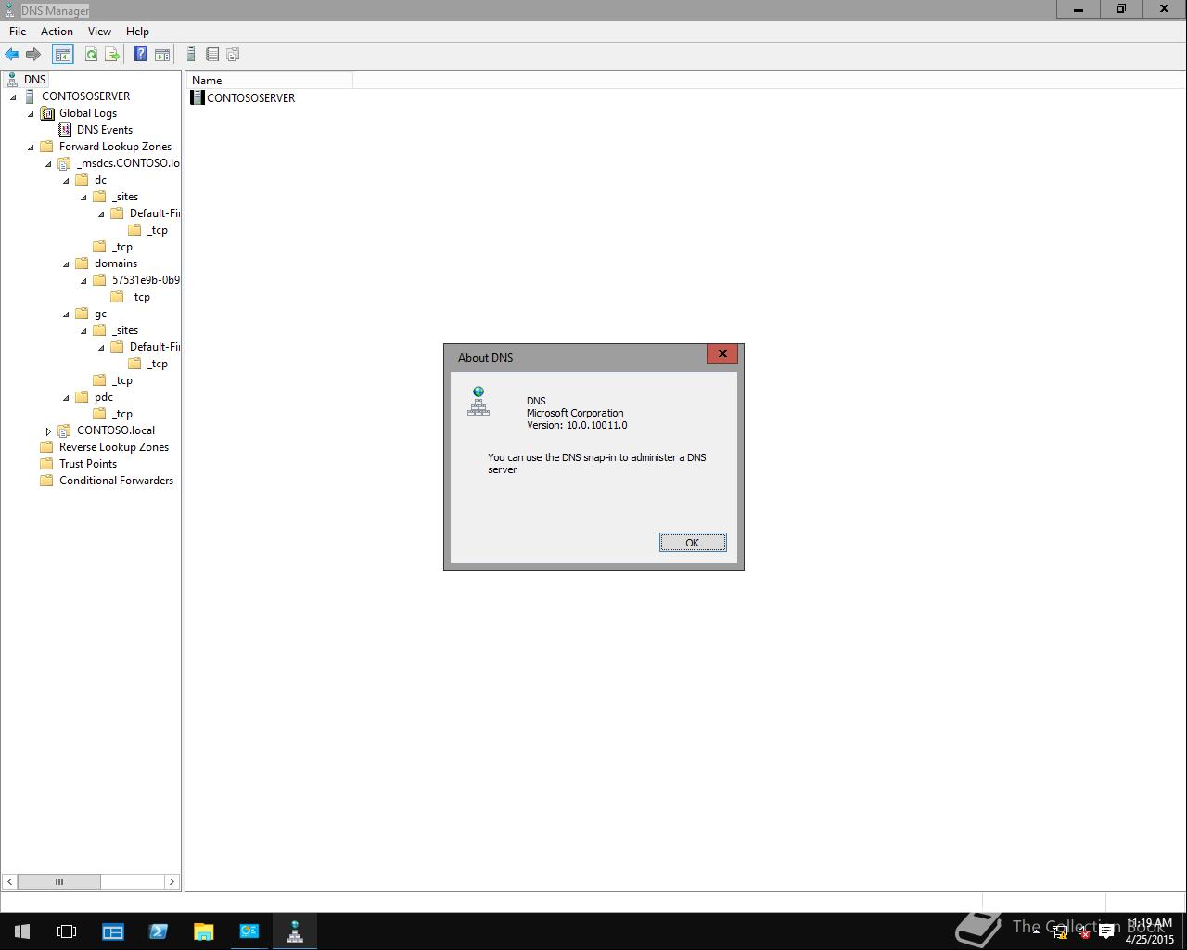Click the Trust Points folder icon
Viewport: 1187px width, 950px height.
(x=46, y=464)
